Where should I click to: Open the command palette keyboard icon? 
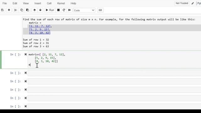tap(100, 10)
